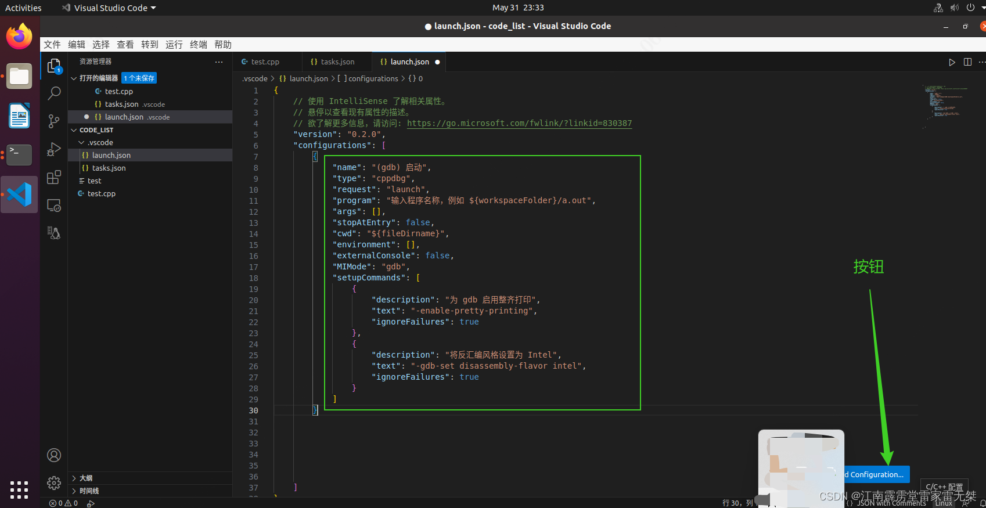The image size is (986, 508).
Task: Open the 终端 menu
Action: 199,45
